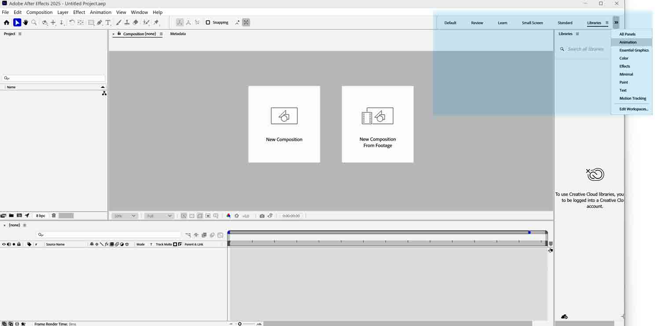Choose the Type tool

(x=108, y=22)
